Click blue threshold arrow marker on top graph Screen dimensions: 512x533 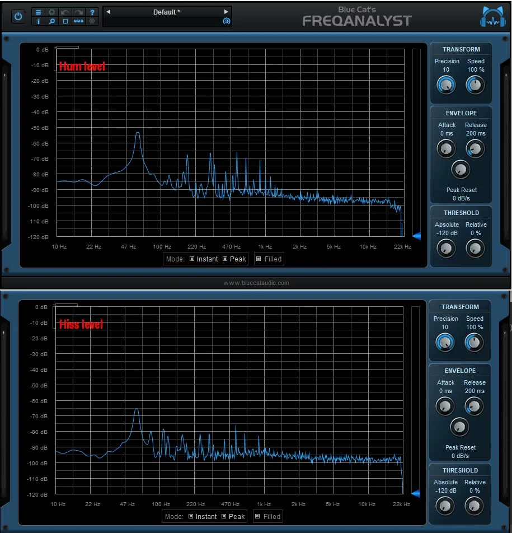(416, 236)
